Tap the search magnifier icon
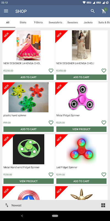 tap(93, 11)
